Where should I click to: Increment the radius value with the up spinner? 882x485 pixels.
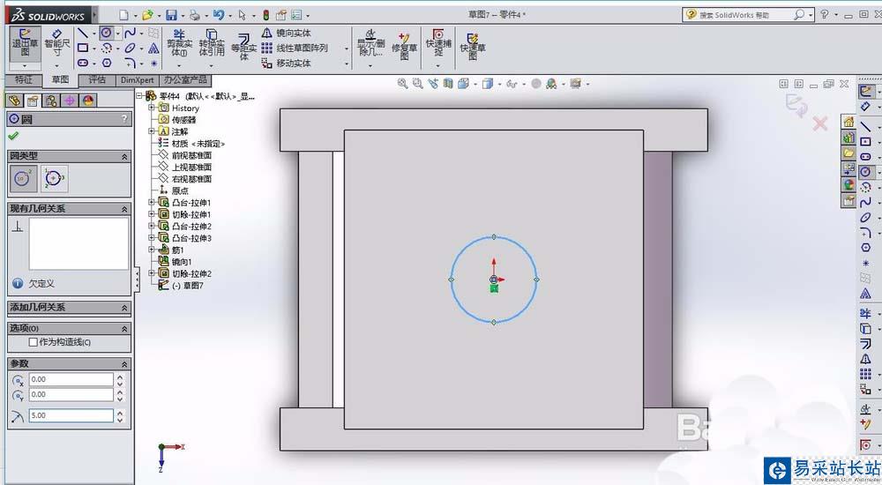tap(119, 413)
